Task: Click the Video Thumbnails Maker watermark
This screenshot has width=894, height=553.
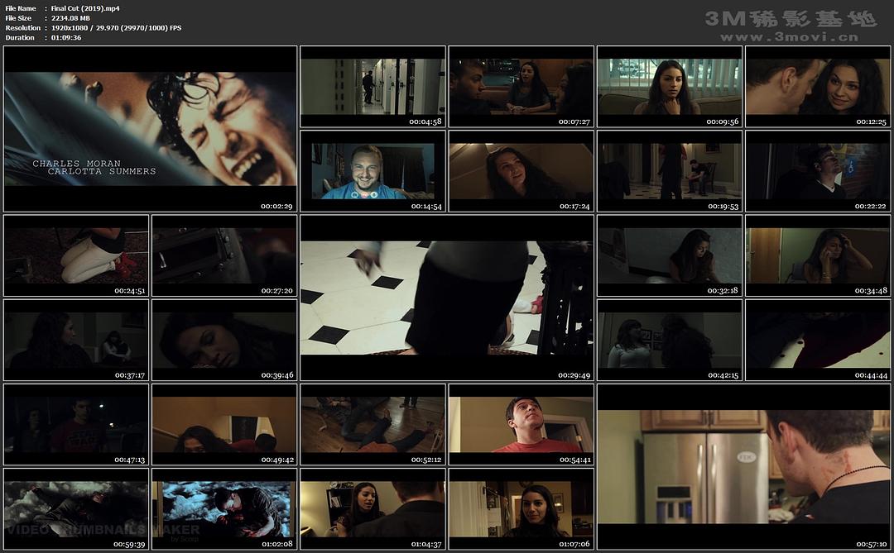Action: pos(103,529)
